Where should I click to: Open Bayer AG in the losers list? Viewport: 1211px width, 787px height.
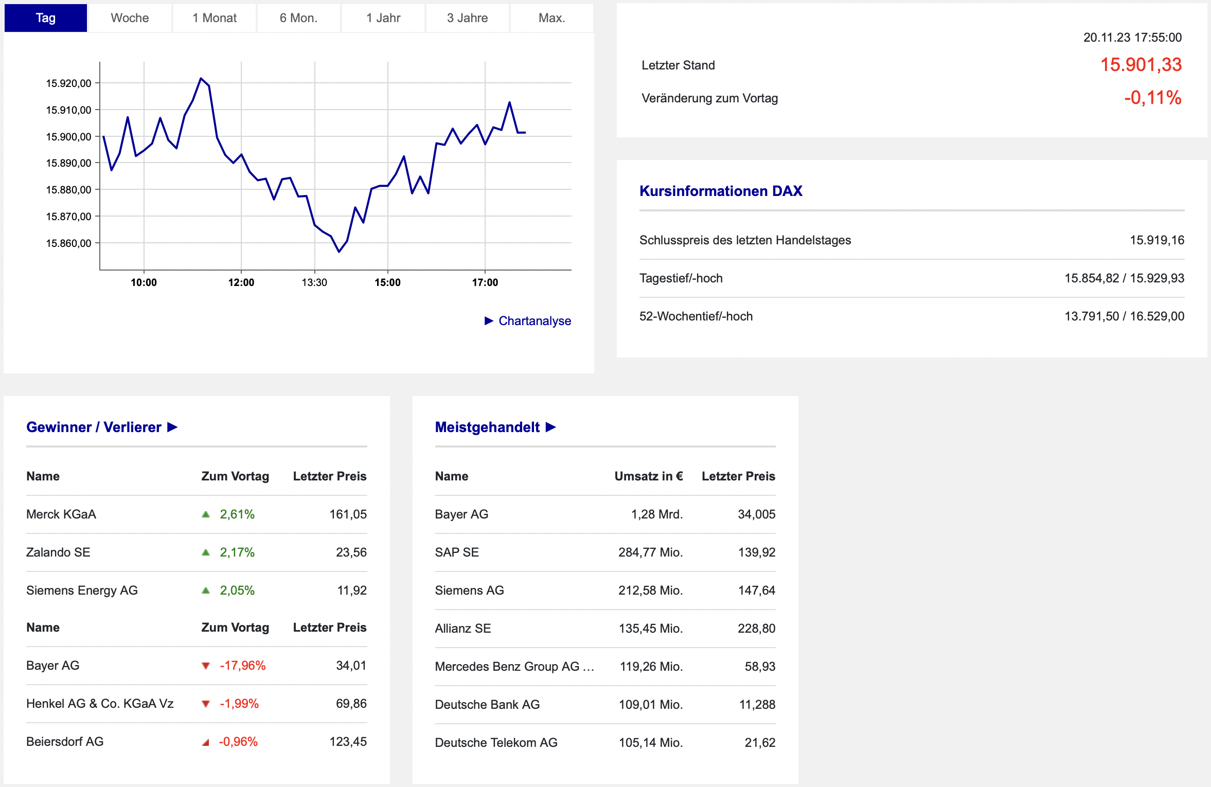(52, 666)
